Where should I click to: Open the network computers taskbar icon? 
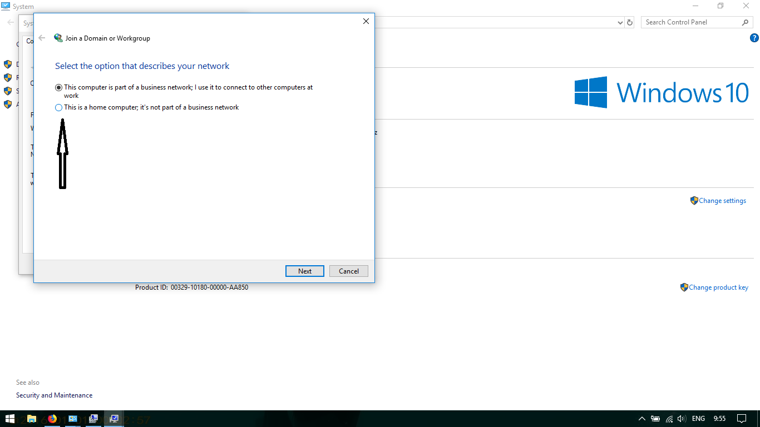coord(93,419)
